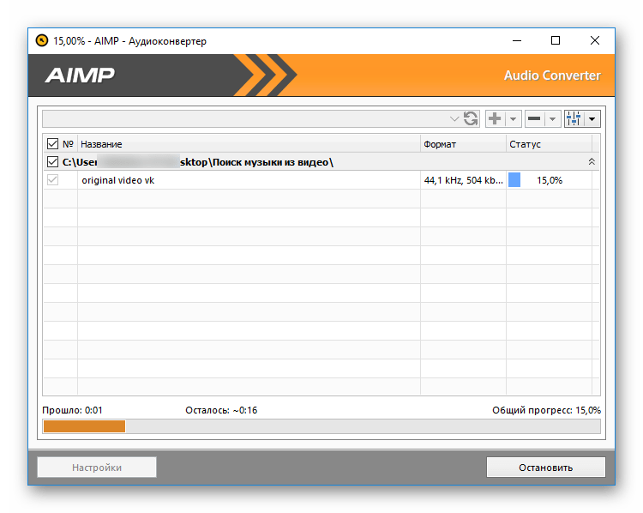Sort by the Формат column header
The width and height of the screenshot is (643, 513).
point(463,144)
